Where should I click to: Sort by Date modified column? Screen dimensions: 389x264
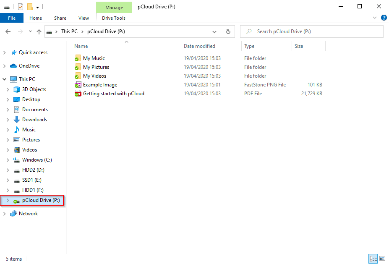[x=199, y=46]
